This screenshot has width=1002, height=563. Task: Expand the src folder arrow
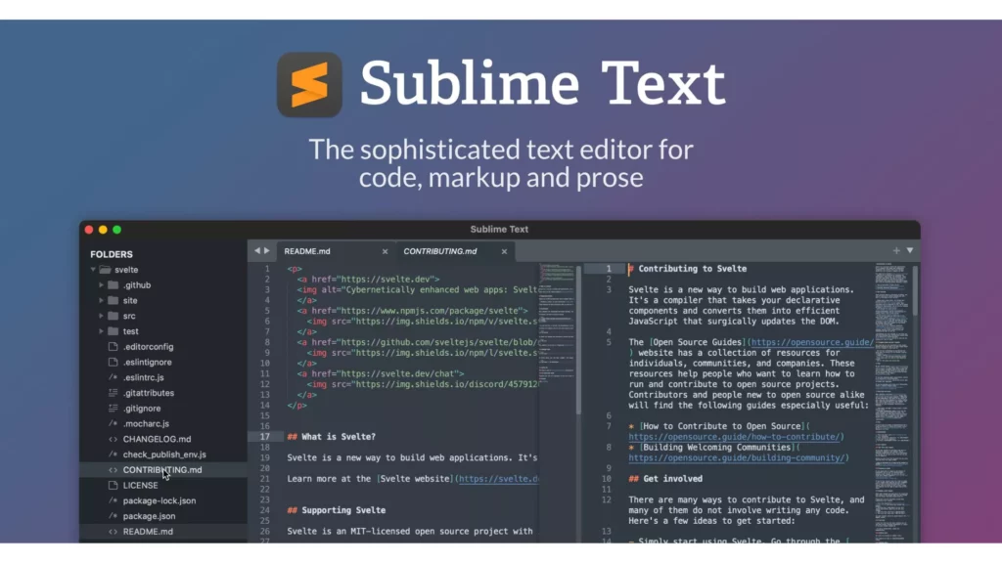[x=101, y=316]
